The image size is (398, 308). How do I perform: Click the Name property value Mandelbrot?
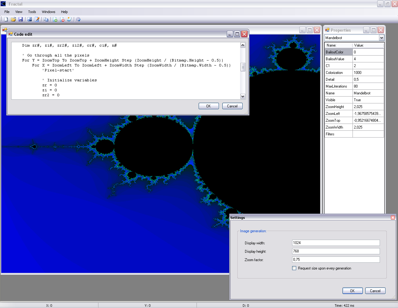point(368,93)
